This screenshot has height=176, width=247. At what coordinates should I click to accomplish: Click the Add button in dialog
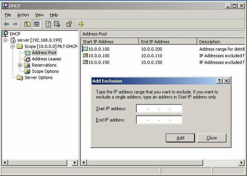pyautogui.click(x=180, y=138)
